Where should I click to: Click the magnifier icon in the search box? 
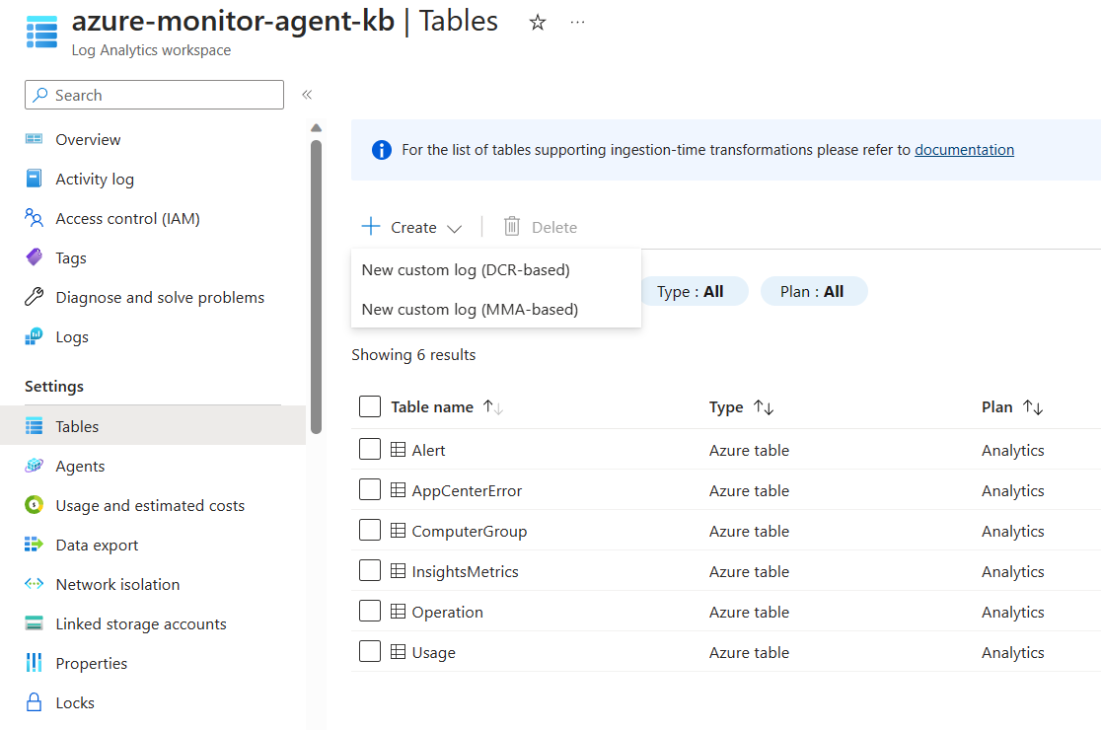coord(41,95)
